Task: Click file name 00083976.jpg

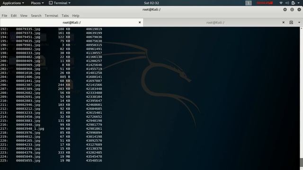Action: pyautogui.click(x=28, y=133)
